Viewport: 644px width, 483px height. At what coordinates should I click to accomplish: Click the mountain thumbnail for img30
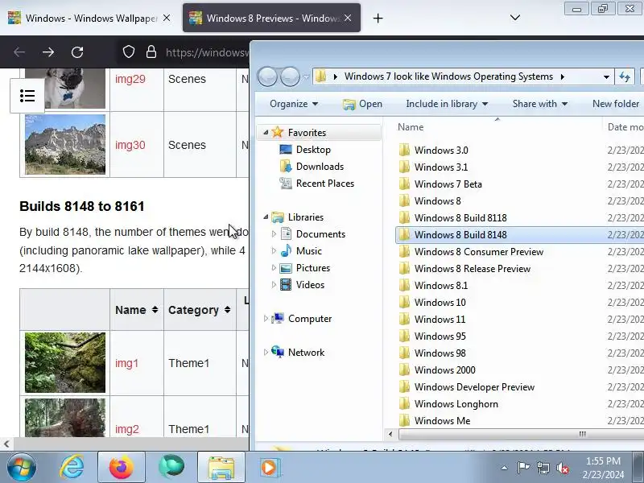tap(65, 145)
